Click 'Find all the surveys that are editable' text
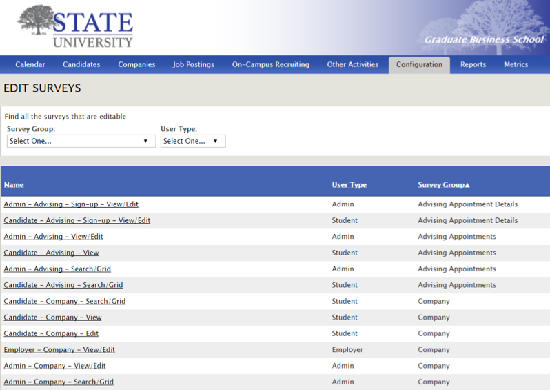This screenshot has width=550, height=390. pos(65,116)
